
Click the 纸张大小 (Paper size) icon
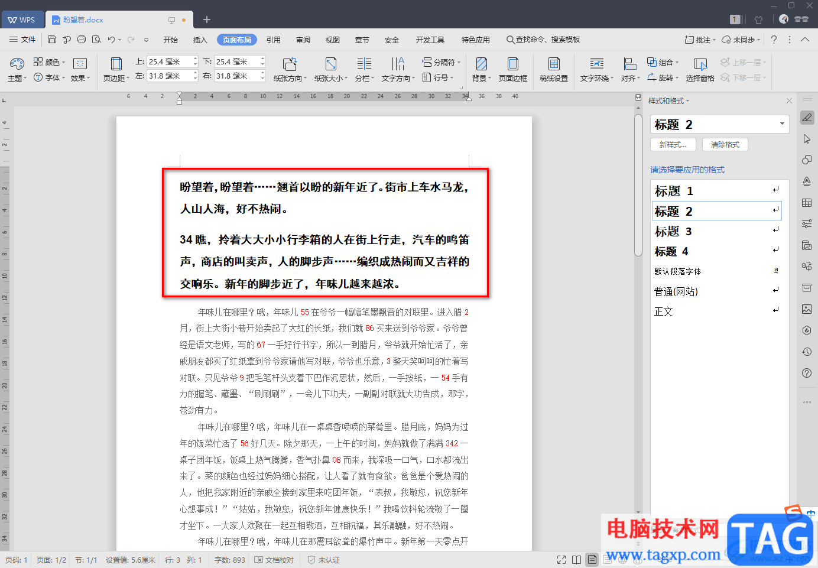point(331,64)
